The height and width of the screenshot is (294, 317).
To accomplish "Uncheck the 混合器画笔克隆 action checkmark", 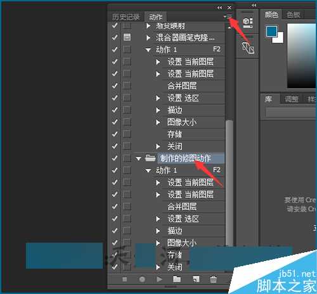I will point(115,37).
